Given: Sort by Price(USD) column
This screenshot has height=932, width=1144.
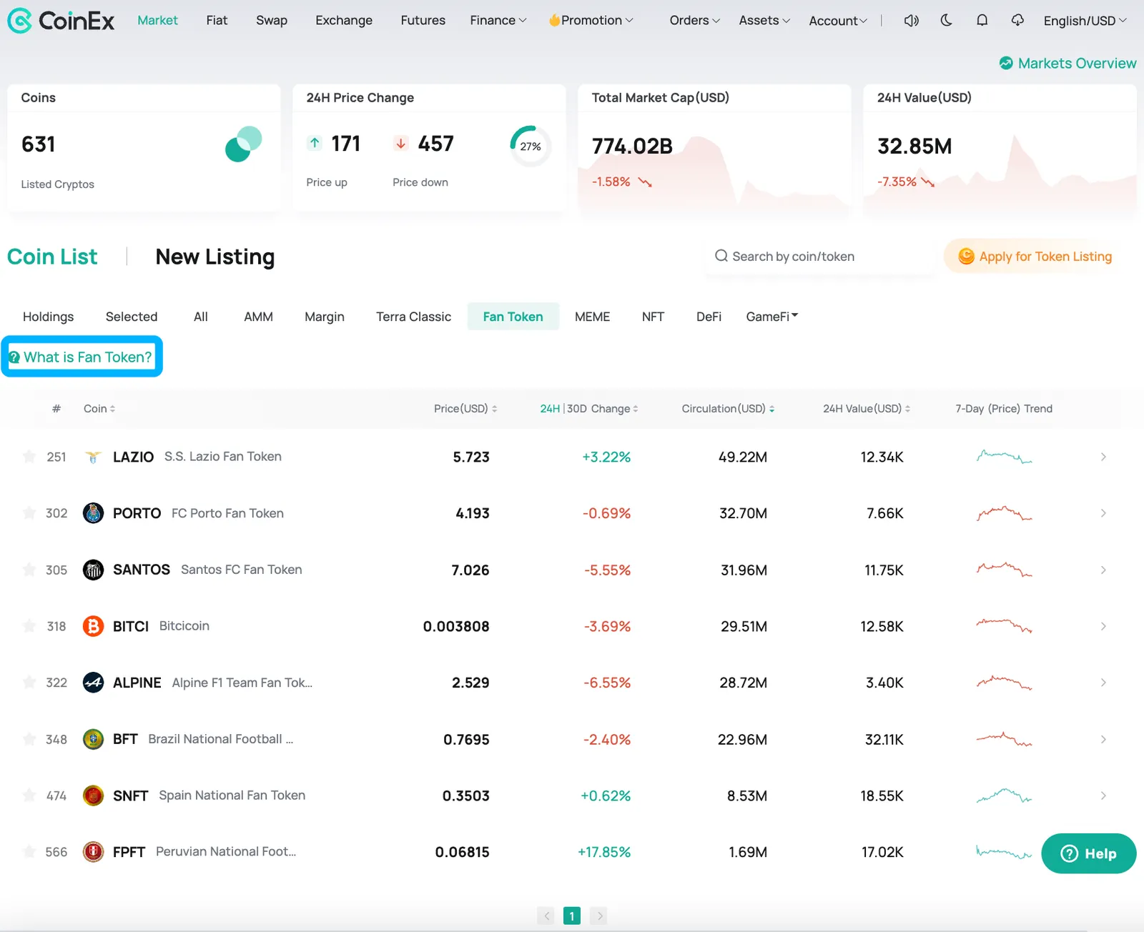Looking at the screenshot, I should pyautogui.click(x=465, y=409).
